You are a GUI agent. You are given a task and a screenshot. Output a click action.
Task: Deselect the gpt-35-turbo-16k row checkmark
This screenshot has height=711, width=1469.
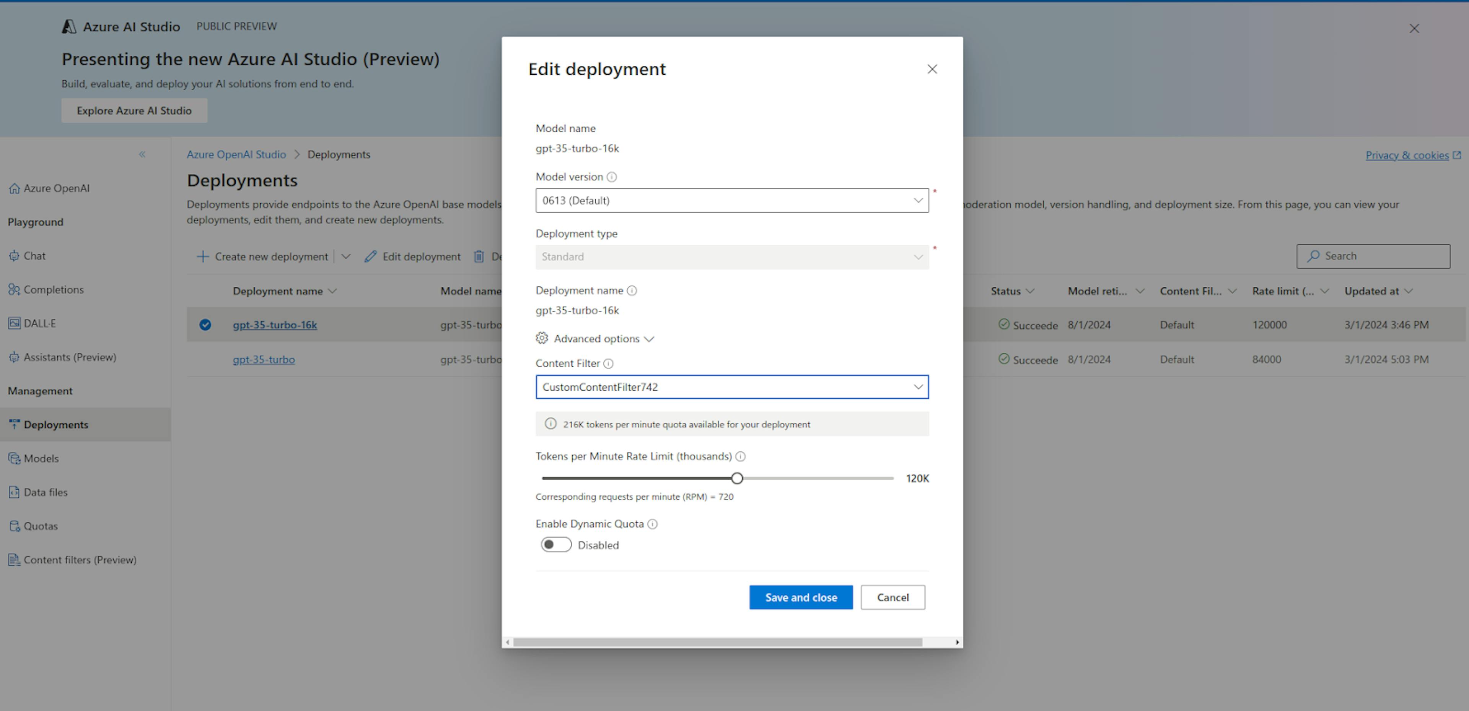coord(205,325)
